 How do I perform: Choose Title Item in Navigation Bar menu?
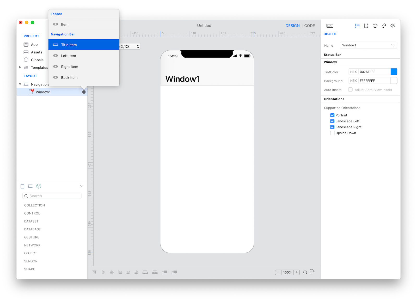84,45
